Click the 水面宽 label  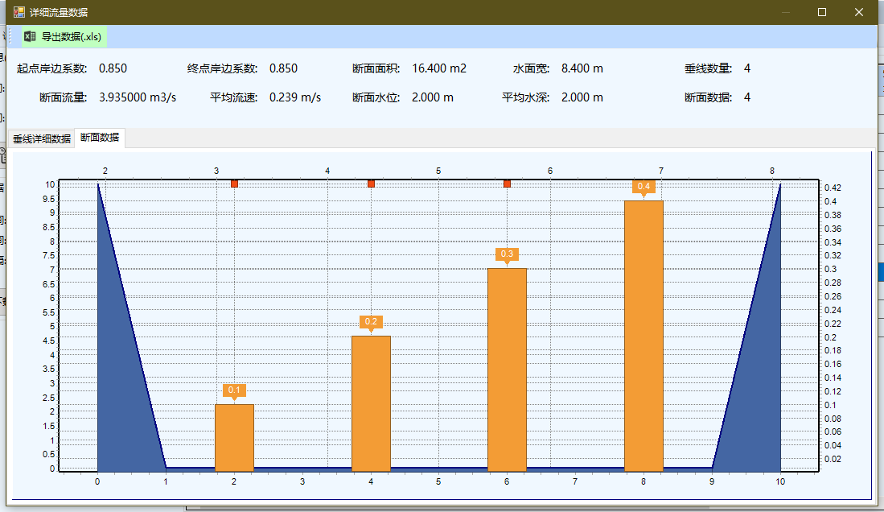(x=531, y=68)
